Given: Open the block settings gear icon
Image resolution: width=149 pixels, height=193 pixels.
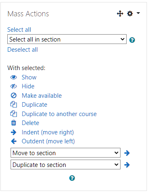Looking at the screenshot, I should tap(130, 13).
